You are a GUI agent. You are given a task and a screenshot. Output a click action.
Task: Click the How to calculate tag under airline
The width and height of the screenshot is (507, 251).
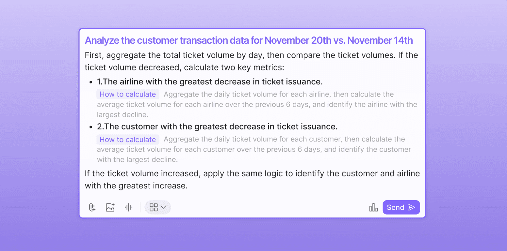128,94
